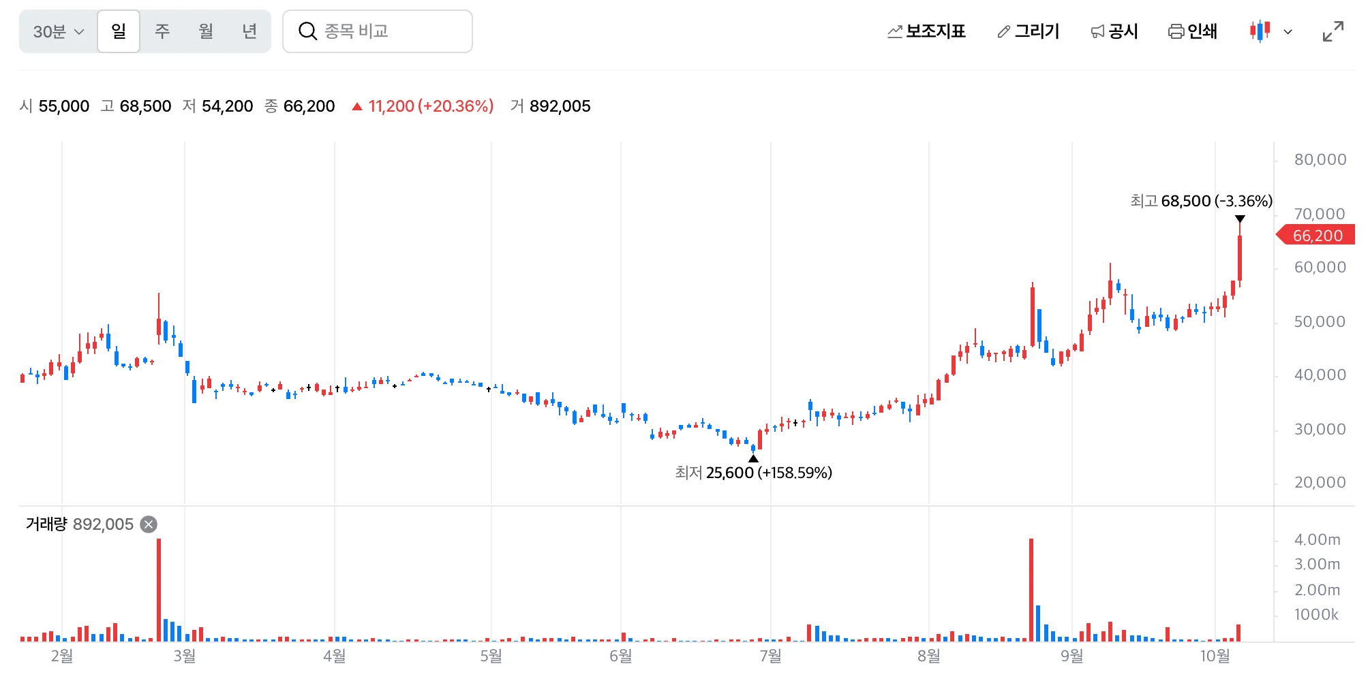This screenshot has height=681, width=1370.
Task: Click the 인쇄 print button
Action: [1193, 31]
